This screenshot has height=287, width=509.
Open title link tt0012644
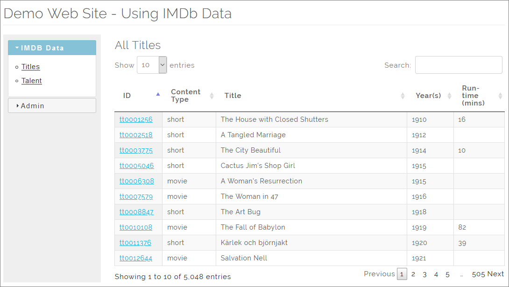pos(136,258)
